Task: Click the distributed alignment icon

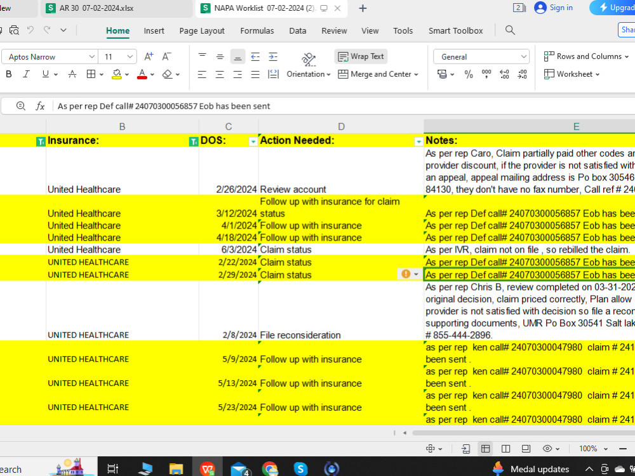Action: 273,74
